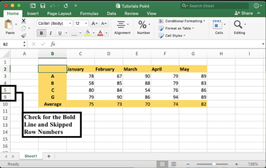The image size is (266, 168).
Task: Click the Share button
Action: (244, 13)
